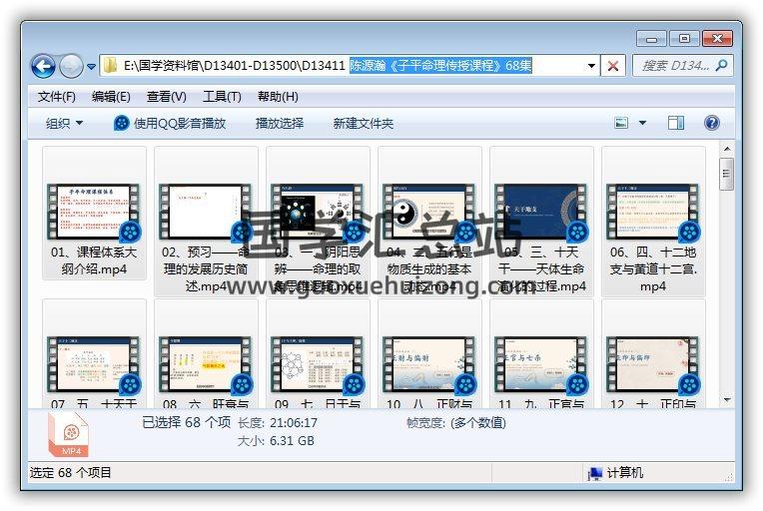Expand the 组织 dropdown
This screenshot has height=511, width=763.
pyautogui.click(x=64, y=123)
